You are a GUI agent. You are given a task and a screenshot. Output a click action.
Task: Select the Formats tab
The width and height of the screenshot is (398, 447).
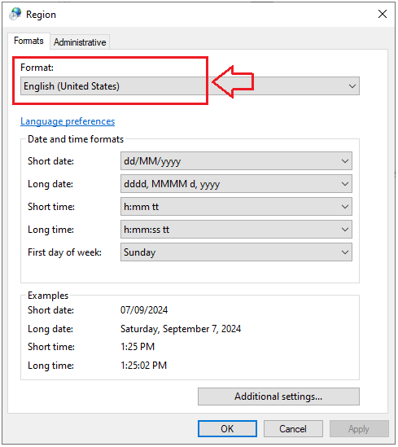28,41
